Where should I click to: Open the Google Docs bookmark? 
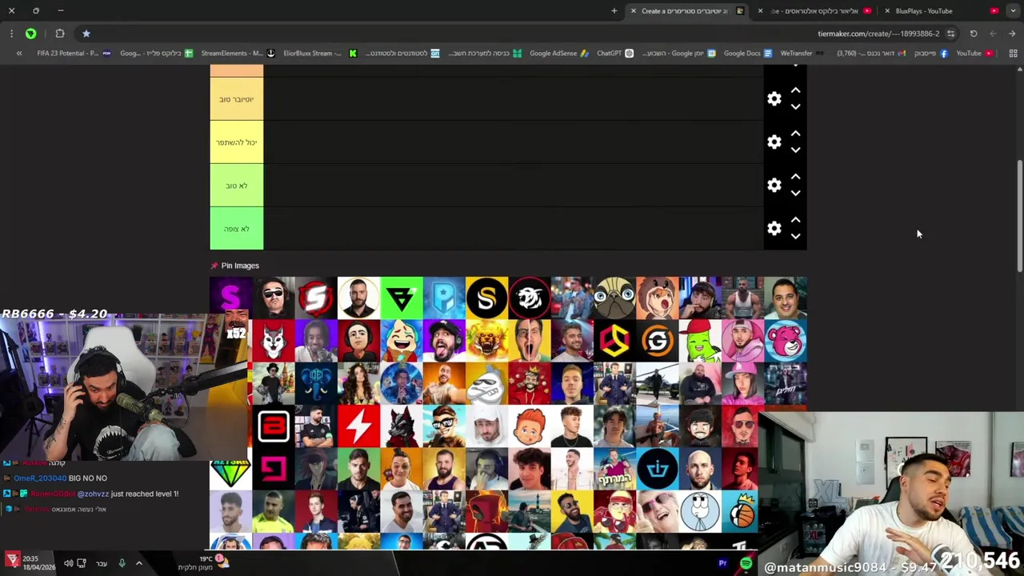click(748, 54)
